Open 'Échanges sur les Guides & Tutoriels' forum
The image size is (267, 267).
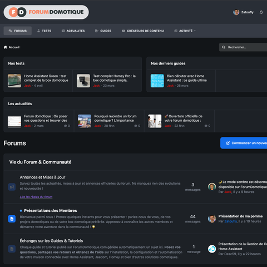[x=51, y=241]
